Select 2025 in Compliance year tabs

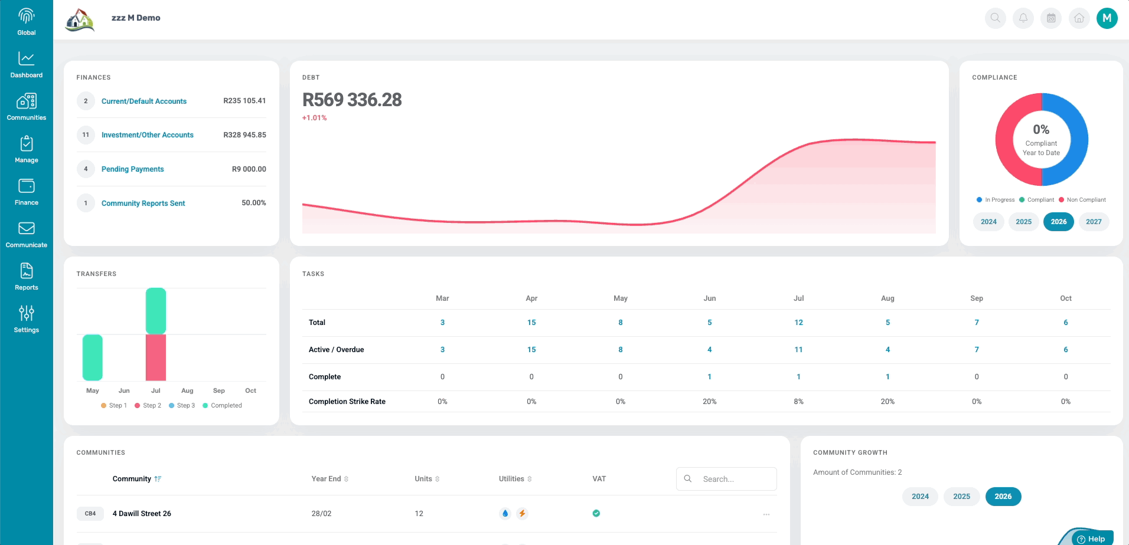coord(1024,222)
